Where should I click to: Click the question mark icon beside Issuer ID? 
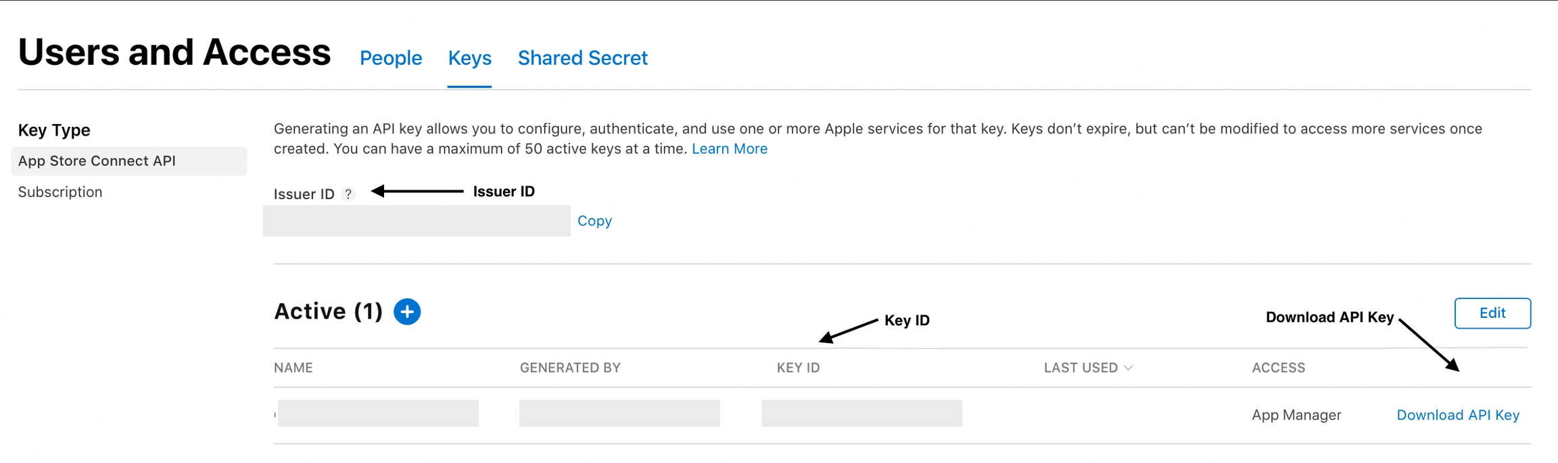[349, 194]
